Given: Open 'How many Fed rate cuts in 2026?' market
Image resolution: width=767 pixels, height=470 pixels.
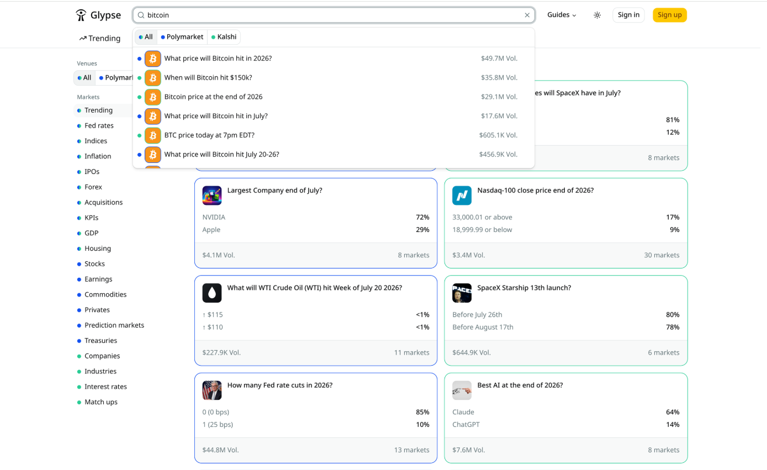Looking at the screenshot, I should (x=279, y=385).
